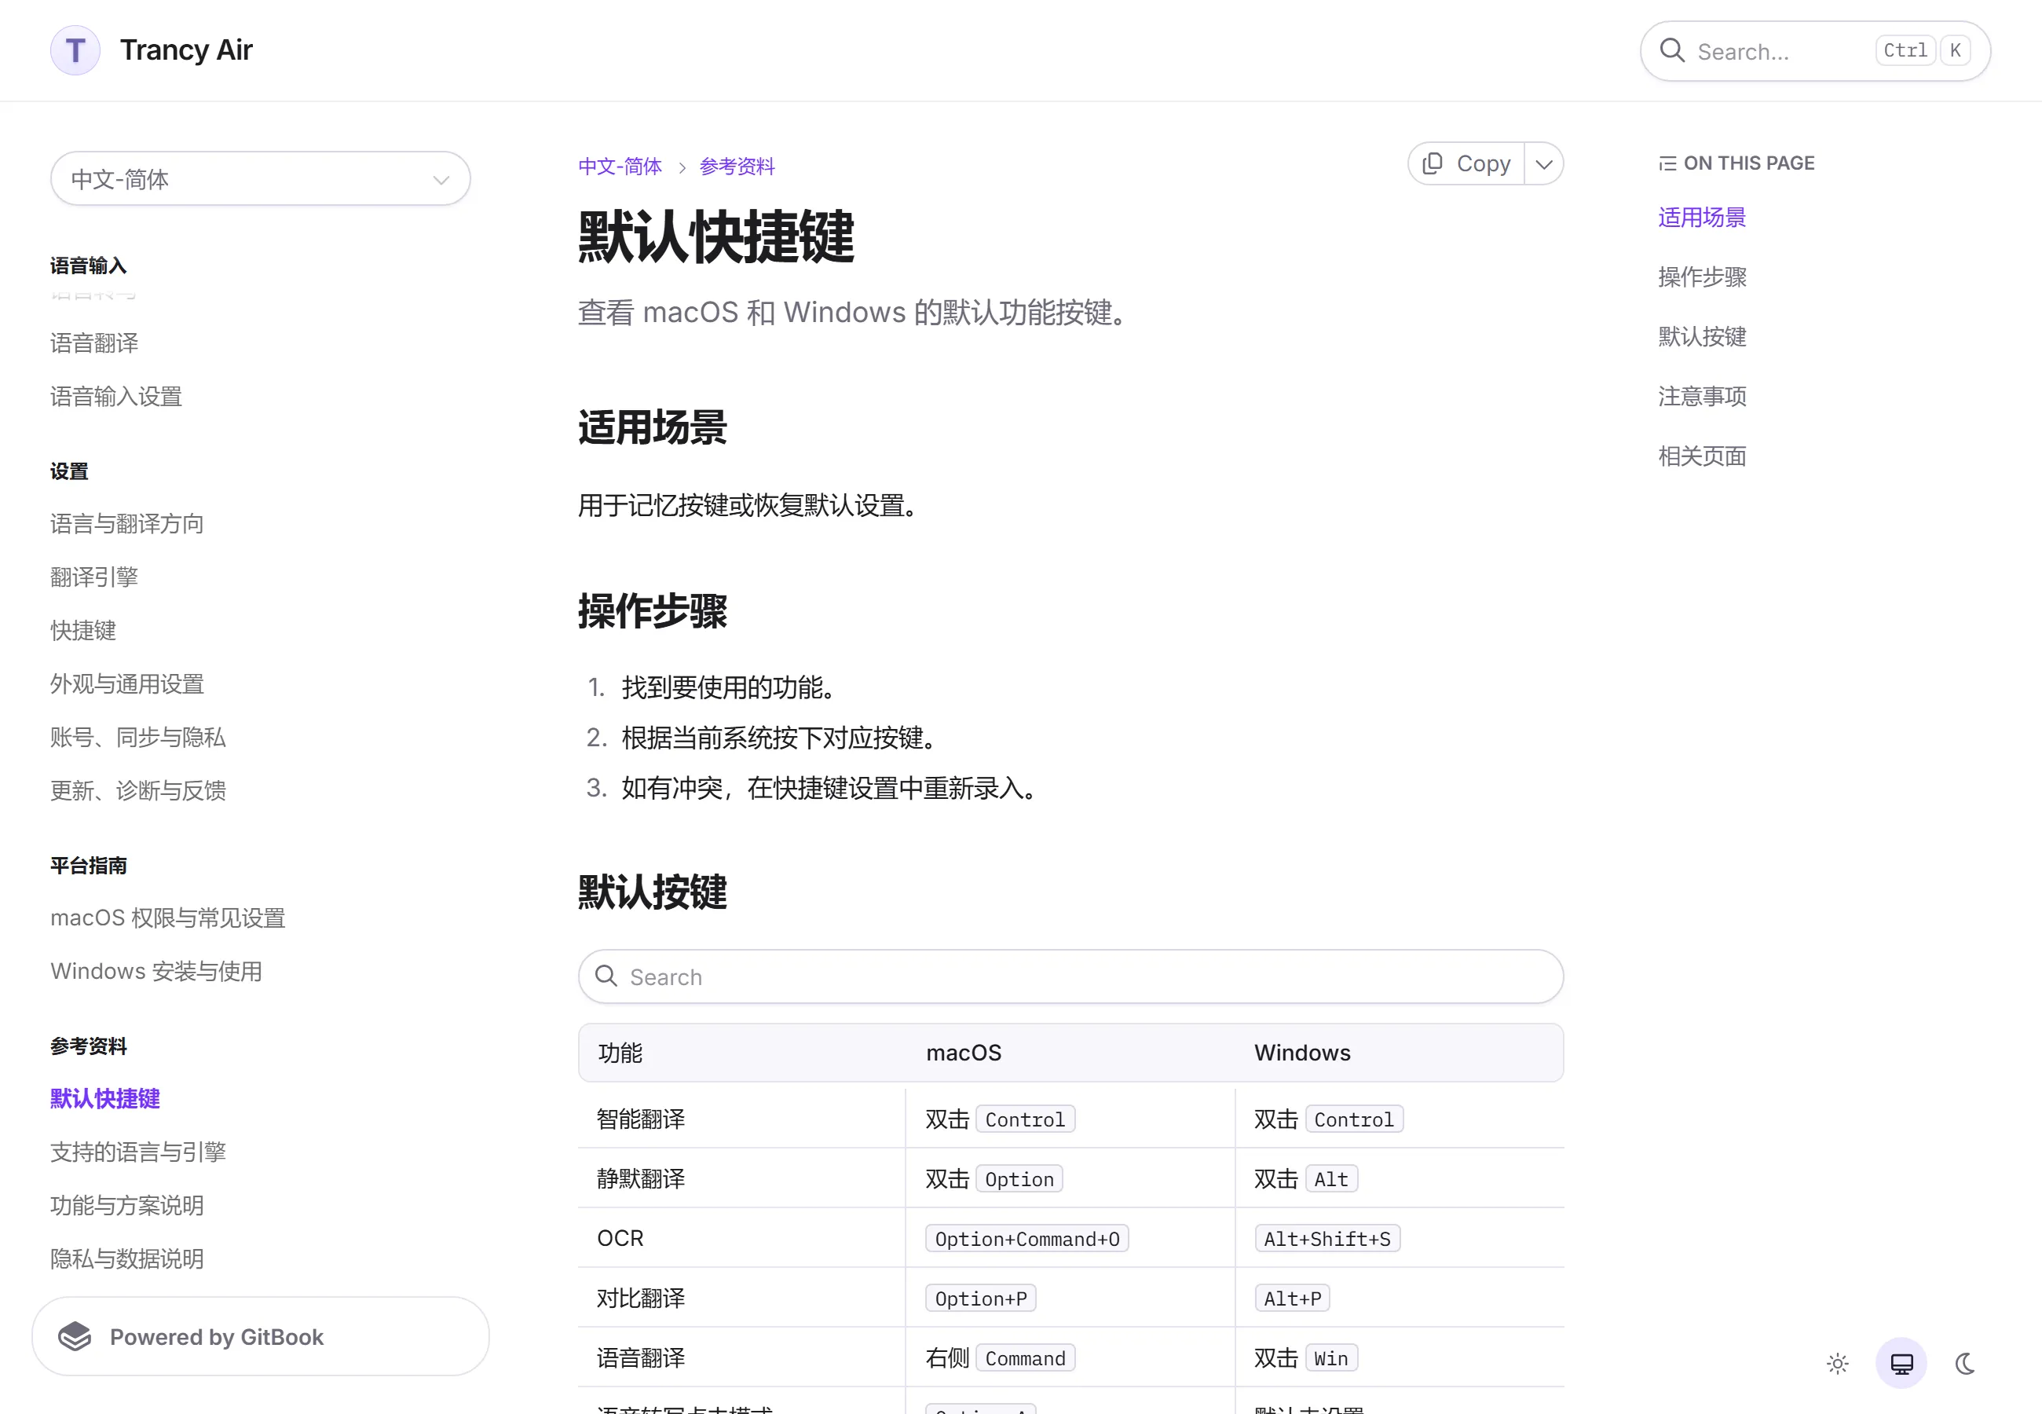
Task: Click the GitBook logo icon
Action: (75, 1336)
